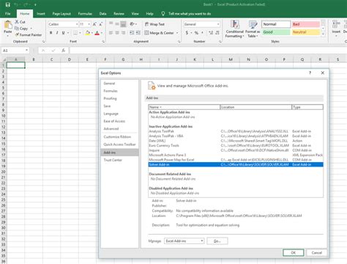This screenshot has width=347, height=264.
Task: Open the Name Box dropdown arrow
Action: [26, 51]
